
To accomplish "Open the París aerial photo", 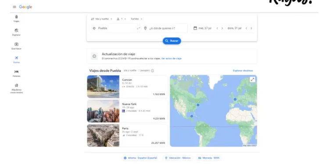I will click(103, 135).
